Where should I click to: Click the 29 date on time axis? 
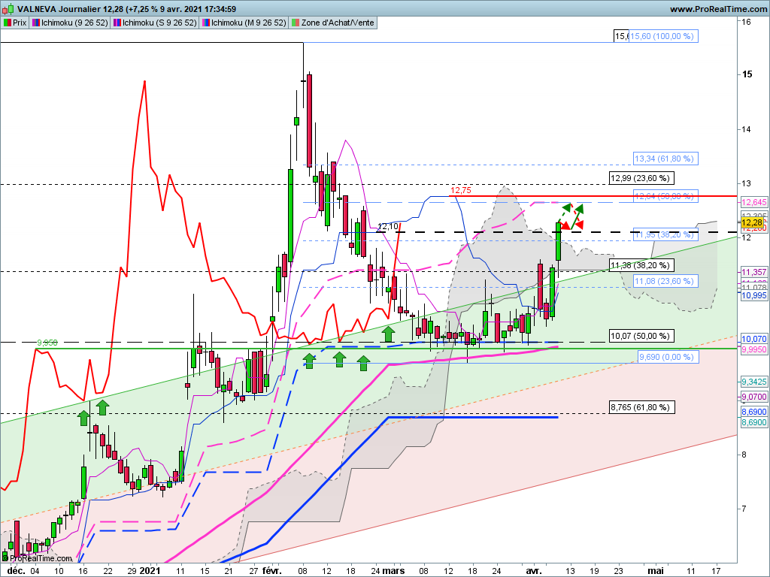[x=132, y=571]
